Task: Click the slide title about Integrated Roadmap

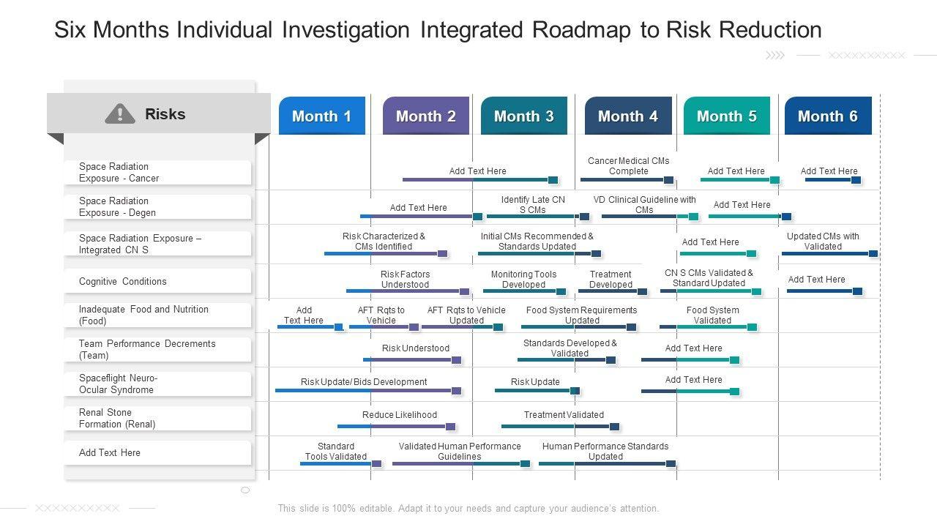Action: click(x=438, y=30)
